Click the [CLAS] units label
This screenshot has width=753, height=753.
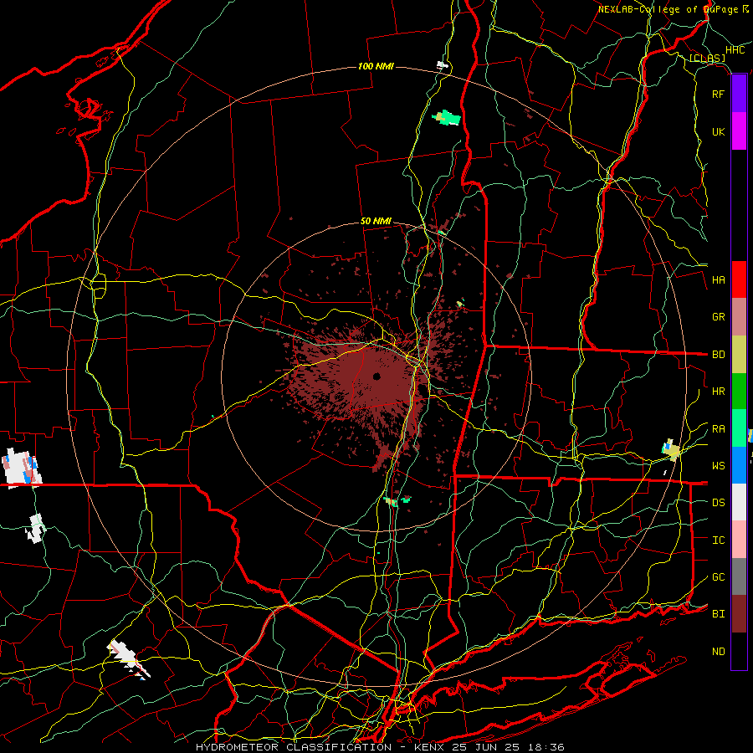(707, 58)
